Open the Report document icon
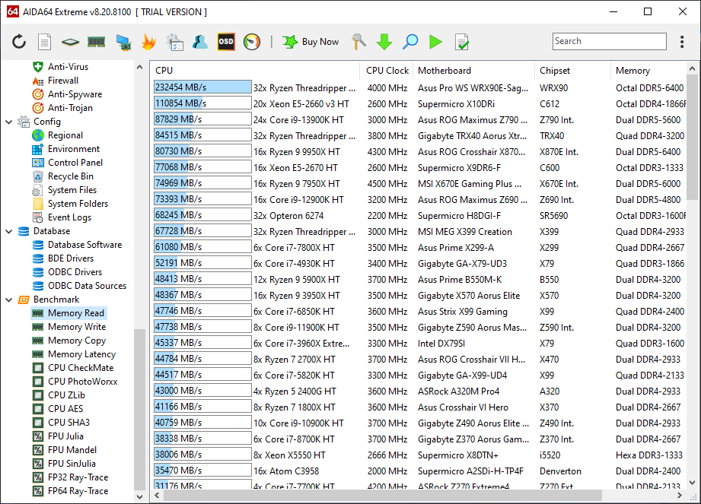 point(45,42)
